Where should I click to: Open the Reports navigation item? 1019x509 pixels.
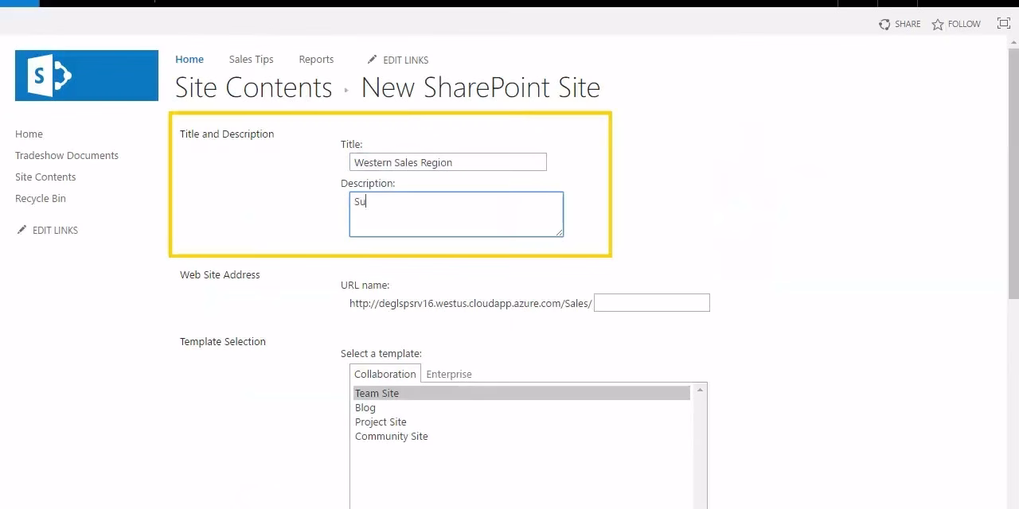pos(316,60)
